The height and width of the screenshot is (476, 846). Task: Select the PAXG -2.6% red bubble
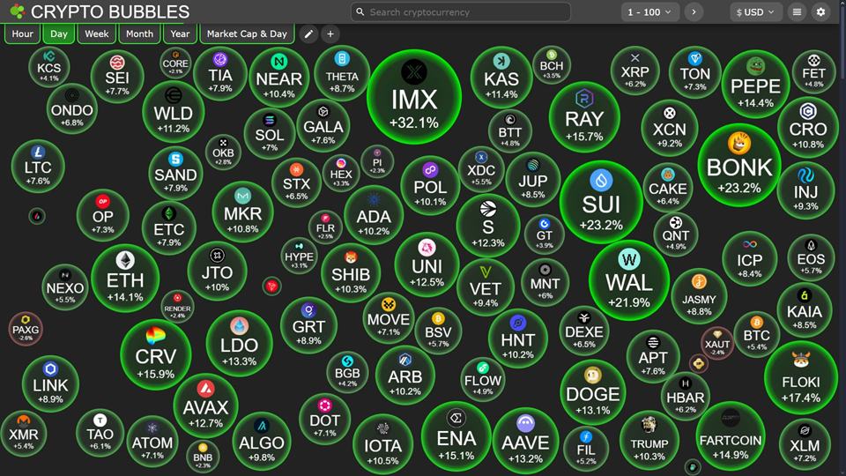(x=26, y=329)
